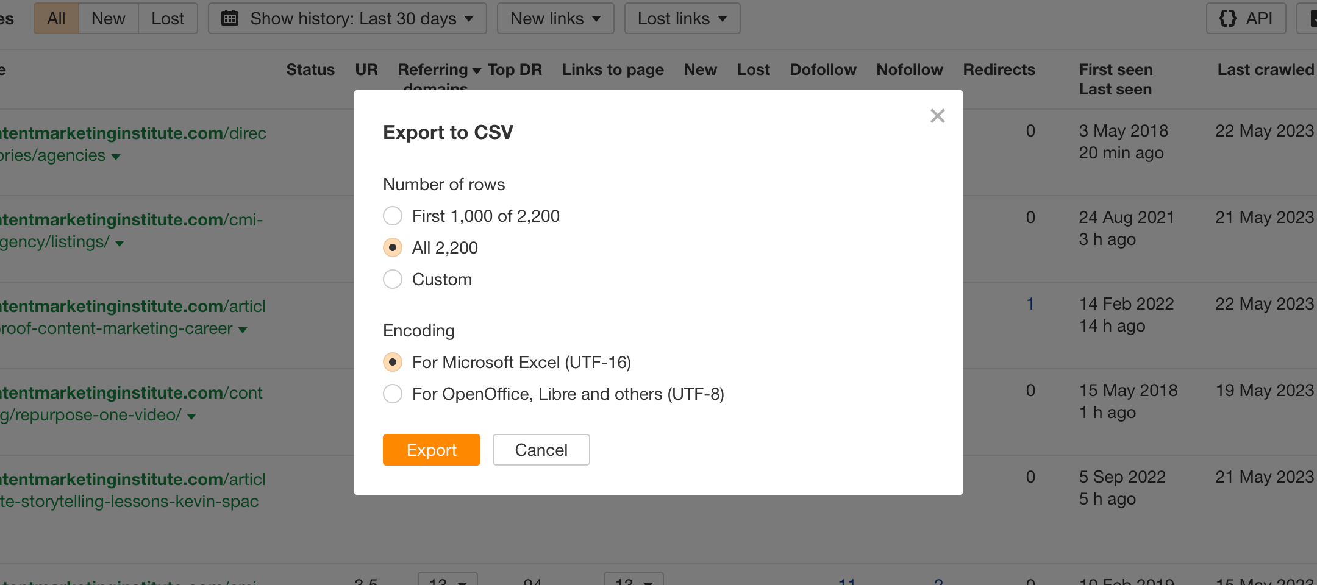Choose the Custom number of rows
This screenshot has width=1317, height=585.
click(393, 279)
